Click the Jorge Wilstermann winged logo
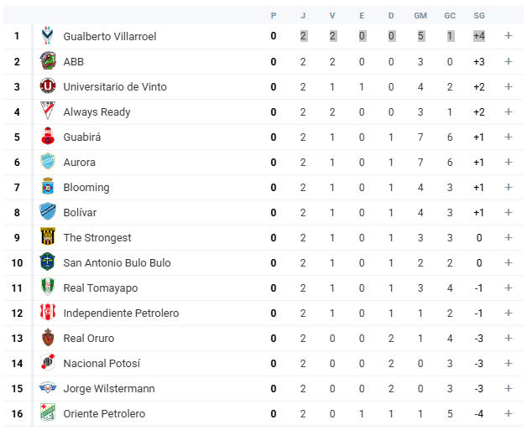527x430 pixels. point(48,388)
